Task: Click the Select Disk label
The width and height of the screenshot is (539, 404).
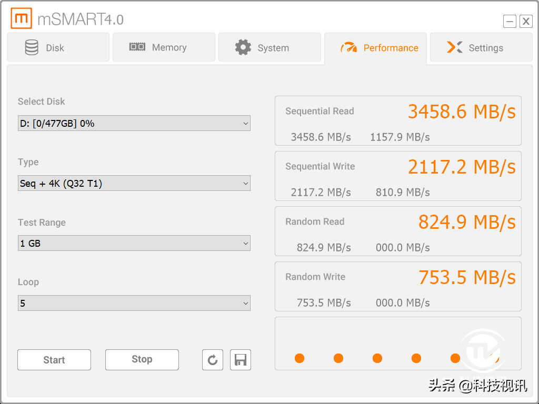Action: pyautogui.click(x=41, y=102)
